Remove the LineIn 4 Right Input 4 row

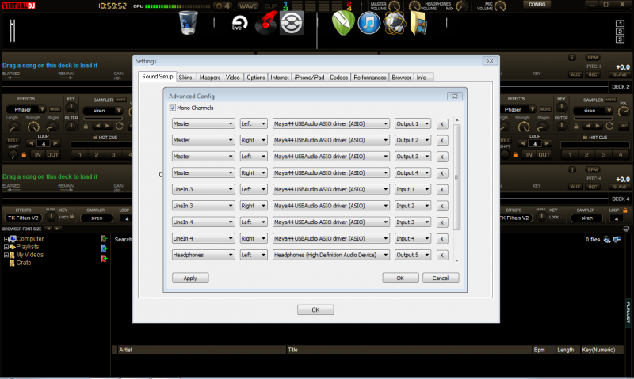coord(442,239)
